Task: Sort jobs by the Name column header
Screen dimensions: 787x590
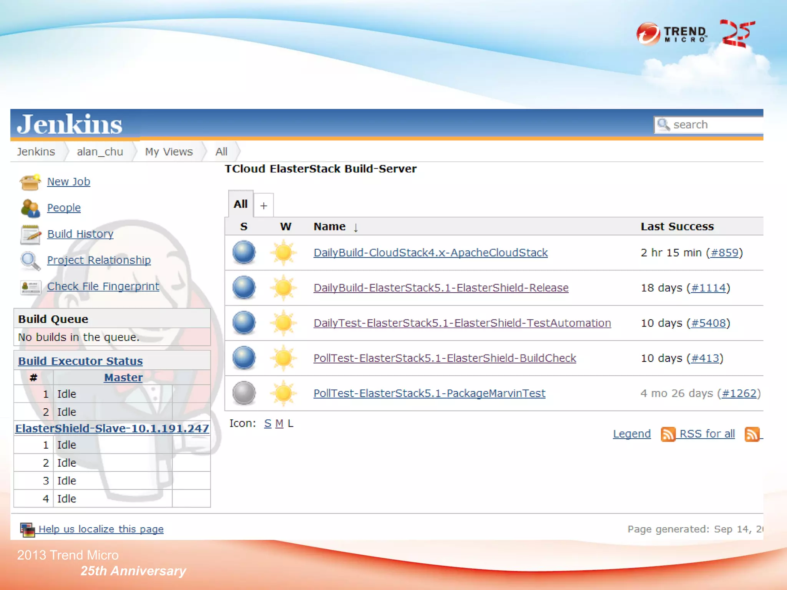Action: pos(329,227)
